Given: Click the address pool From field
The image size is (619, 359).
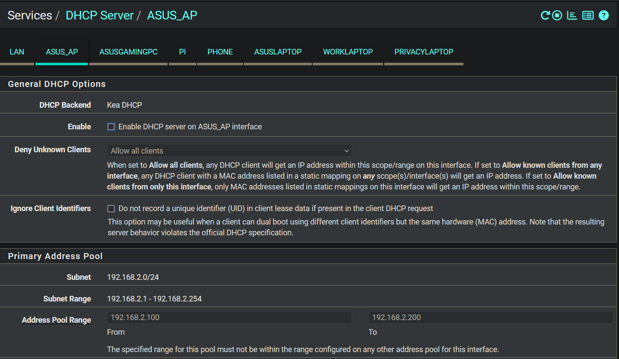Looking at the screenshot, I should click(229, 317).
